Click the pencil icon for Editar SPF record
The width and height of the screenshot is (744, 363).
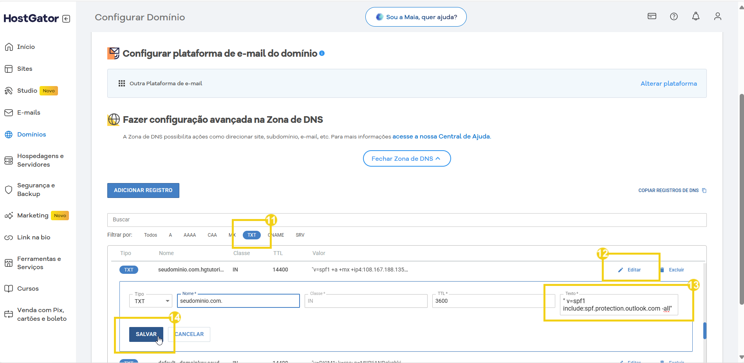click(621, 270)
